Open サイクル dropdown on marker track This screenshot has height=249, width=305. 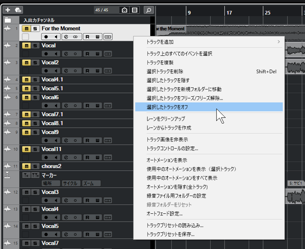tap(71, 183)
